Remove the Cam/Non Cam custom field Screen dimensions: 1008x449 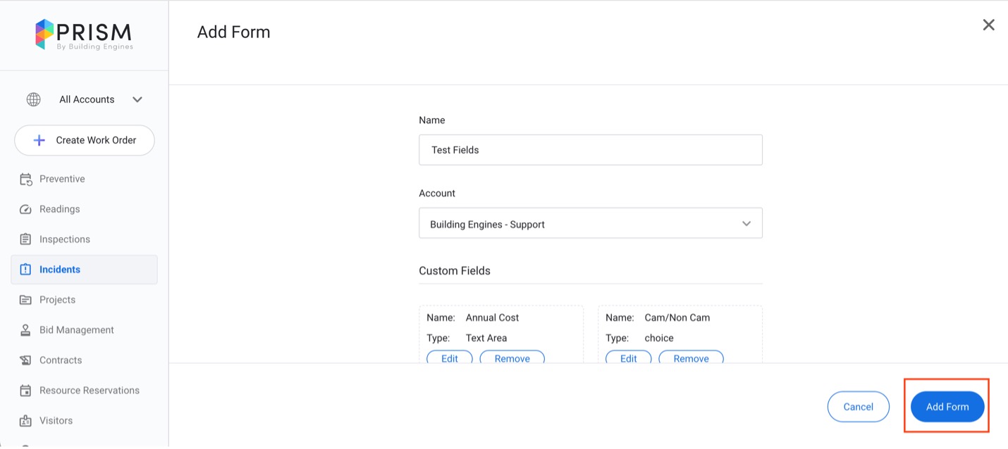(x=690, y=358)
